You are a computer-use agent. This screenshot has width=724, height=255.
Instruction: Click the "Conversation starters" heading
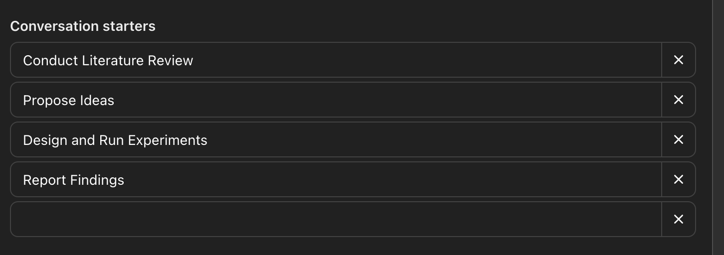[x=83, y=26]
